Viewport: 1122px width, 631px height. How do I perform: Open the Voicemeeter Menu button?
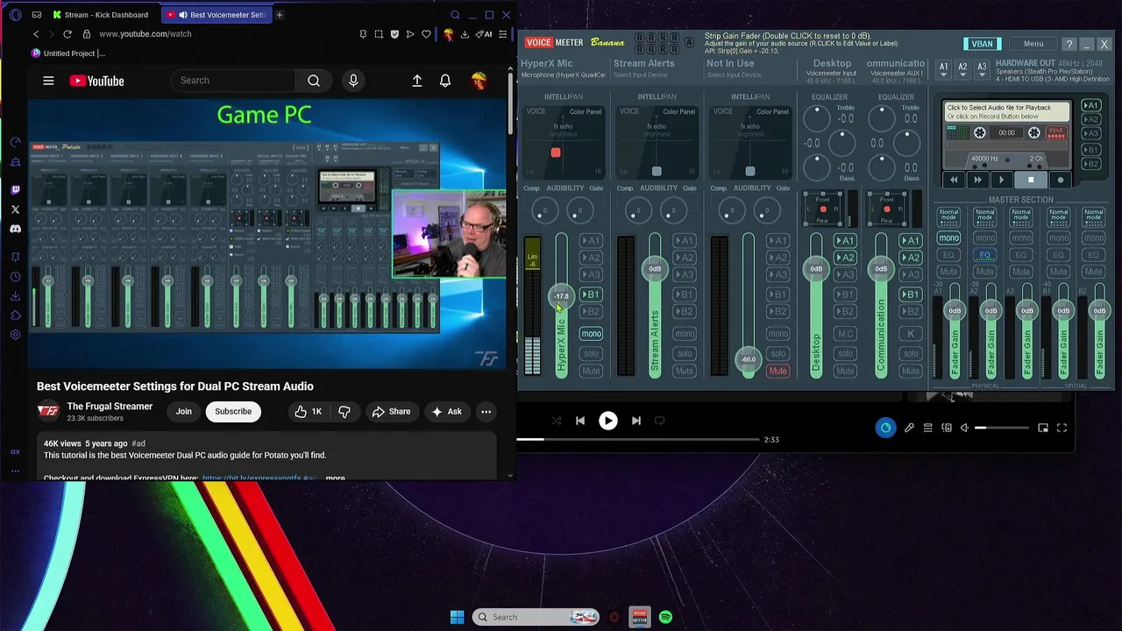1033,44
